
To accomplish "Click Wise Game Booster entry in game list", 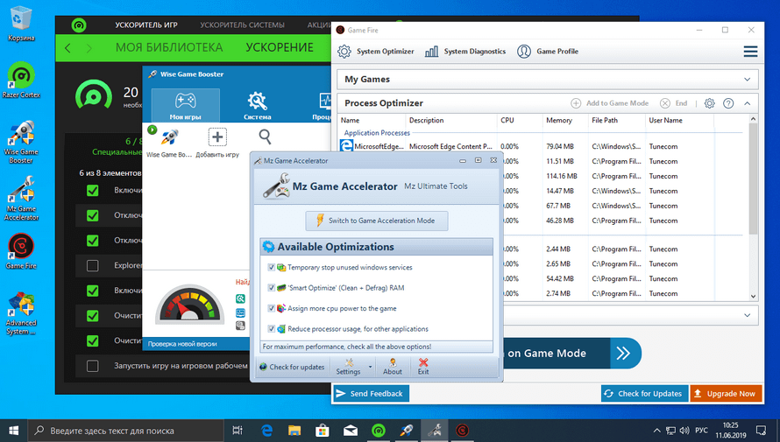I will 169,142.
